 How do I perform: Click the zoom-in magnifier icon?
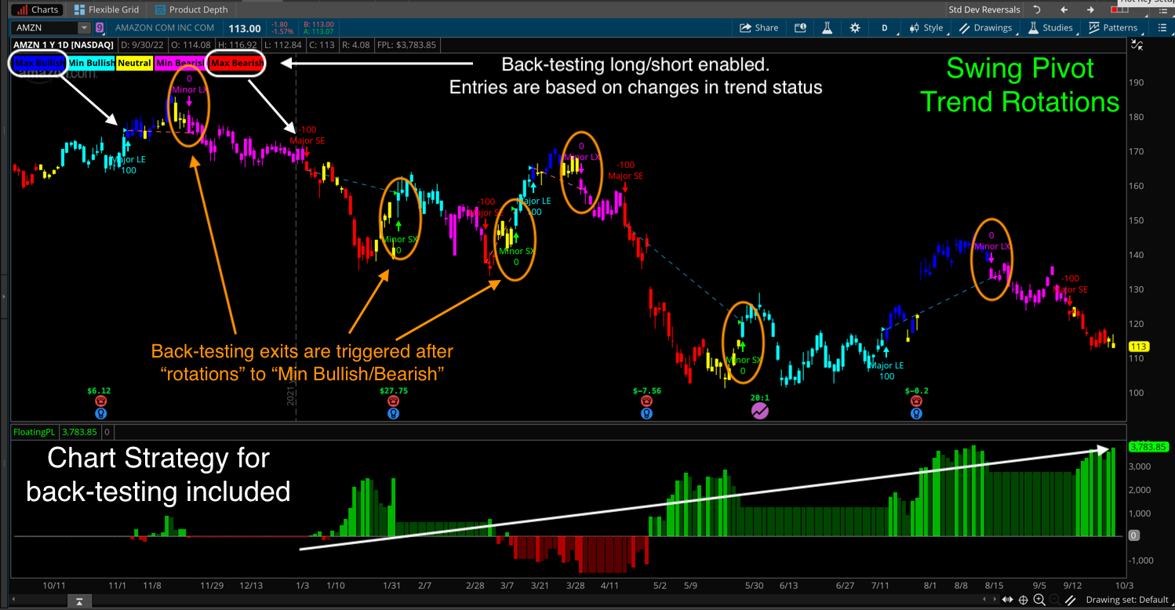1039,601
